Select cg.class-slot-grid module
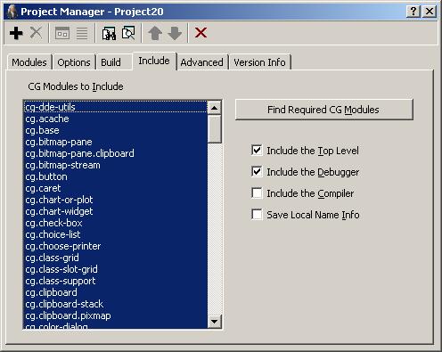The height and width of the screenshot is (352, 442). (116, 269)
